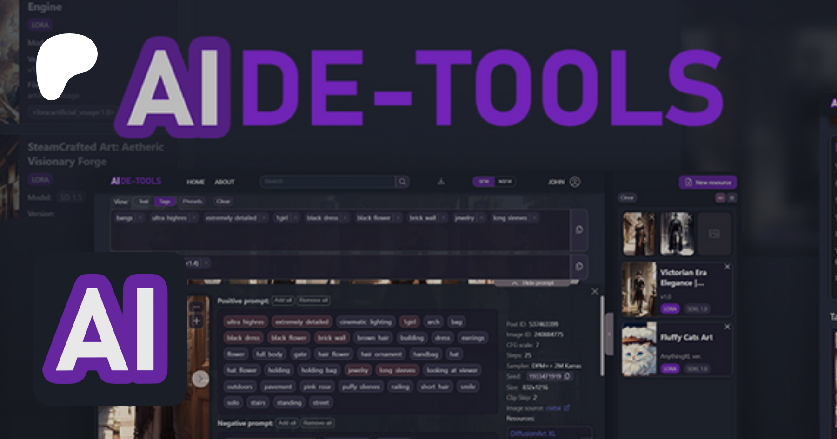This screenshot has height=439, width=837.
Task: Click Add all for positive prompt
Action: click(283, 301)
